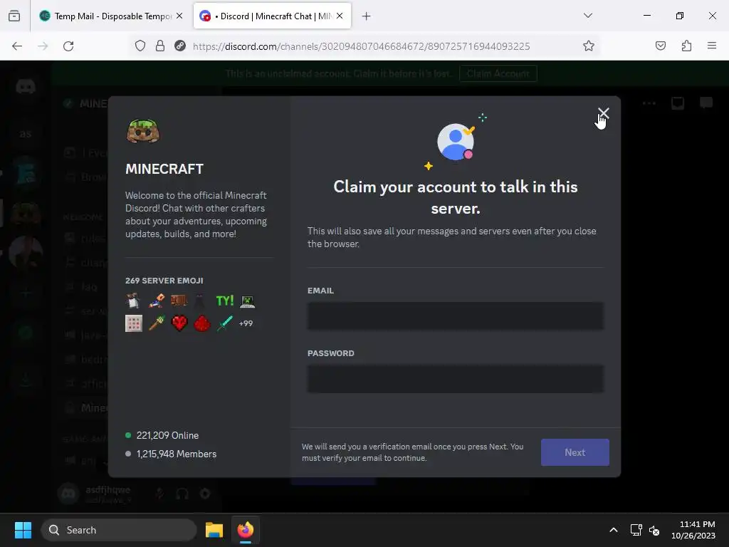Expand the list all tabs dropdown

pyautogui.click(x=587, y=16)
